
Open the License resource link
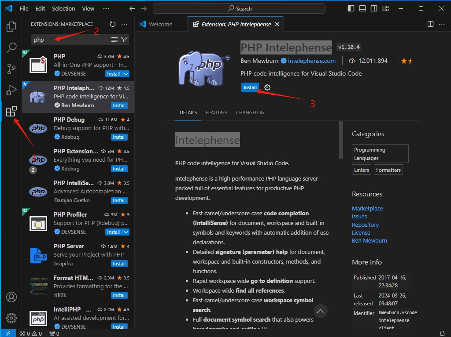361,232
